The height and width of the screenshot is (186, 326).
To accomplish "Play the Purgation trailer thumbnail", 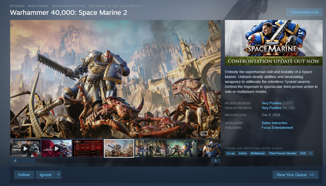I will point(57,149).
